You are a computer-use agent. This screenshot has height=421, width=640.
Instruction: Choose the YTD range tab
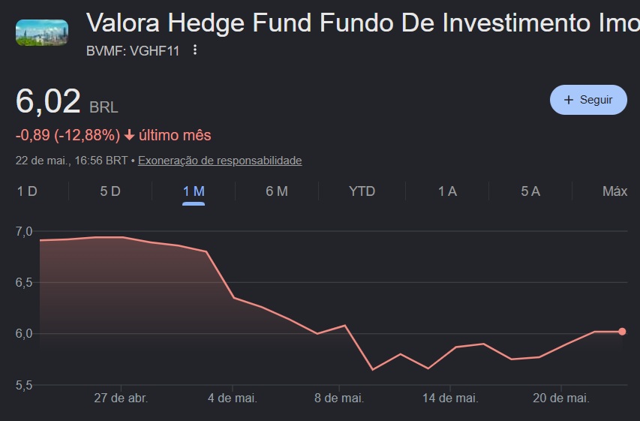pos(362,191)
